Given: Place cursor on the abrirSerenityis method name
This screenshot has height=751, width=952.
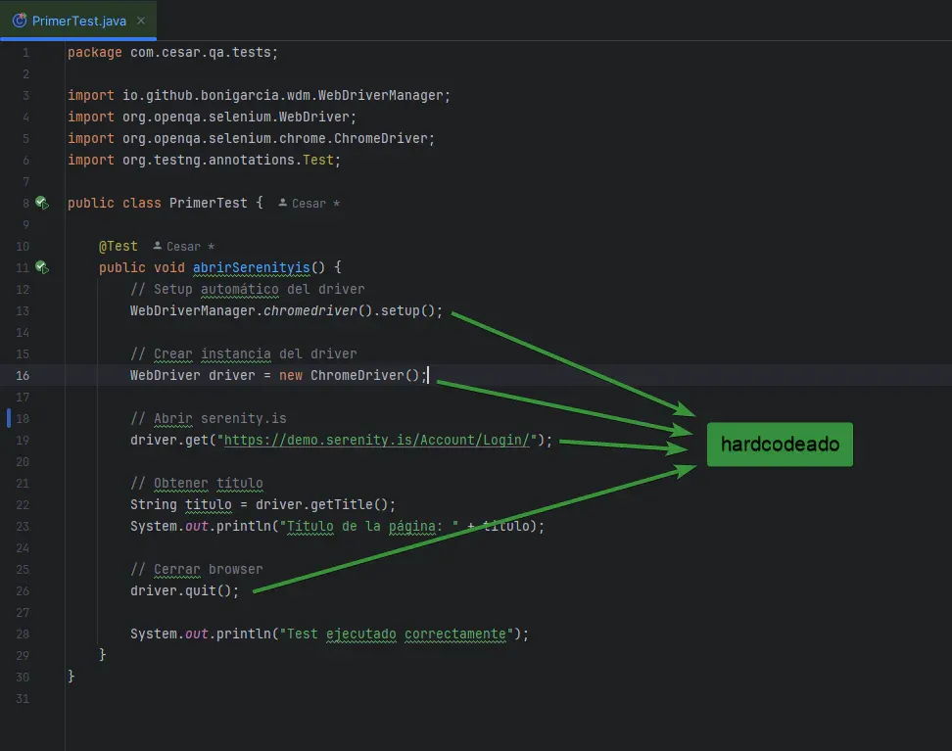Looking at the screenshot, I should coord(251,267).
